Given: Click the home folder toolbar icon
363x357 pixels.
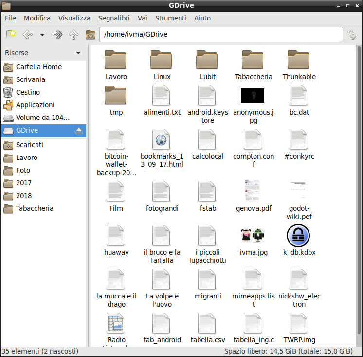Looking at the screenshot, I should [x=90, y=35].
